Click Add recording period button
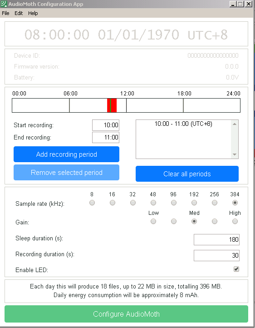The image size is (255, 328). [66, 154]
